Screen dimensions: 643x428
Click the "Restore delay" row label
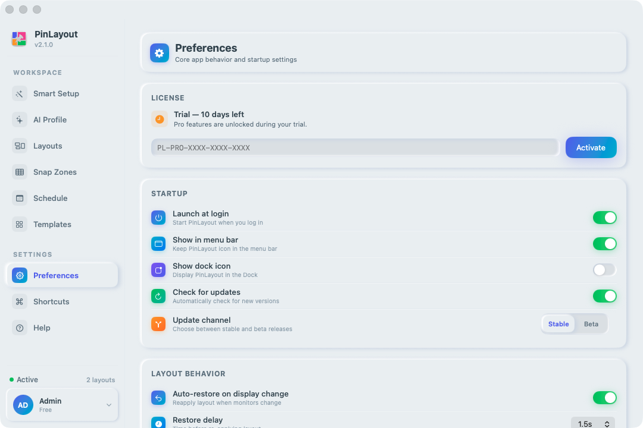click(x=198, y=420)
